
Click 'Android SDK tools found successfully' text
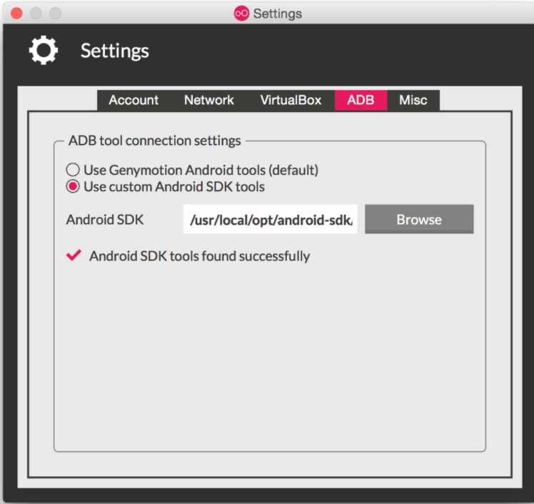click(200, 256)
